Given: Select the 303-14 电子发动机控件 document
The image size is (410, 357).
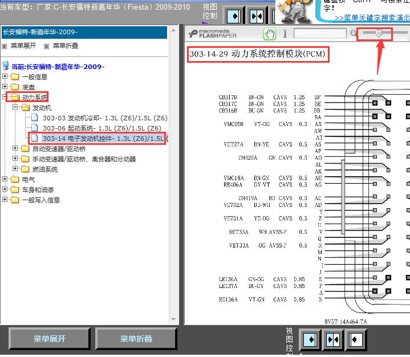Looking at the screenshot, I should [x=104, y=139].
